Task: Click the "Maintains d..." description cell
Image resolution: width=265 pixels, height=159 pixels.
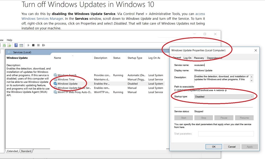Action: pyautogui.click(x=102, y=79)
